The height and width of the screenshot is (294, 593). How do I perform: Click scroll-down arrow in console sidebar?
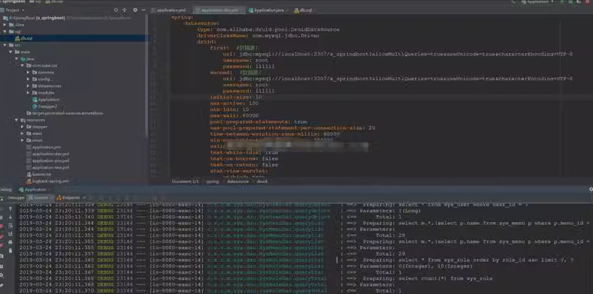[11, 217]
